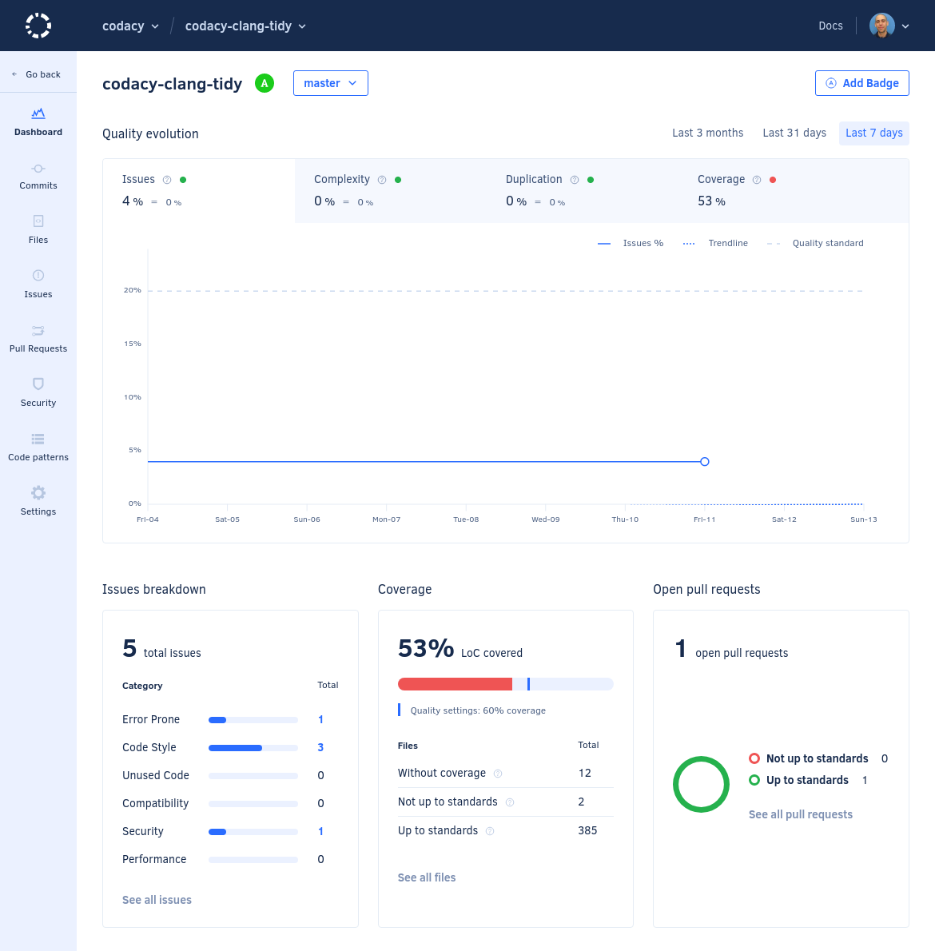Viewport: 935px width, 951px height.
Task: Click the Error Prone total 1
Action: pos(320,719)
